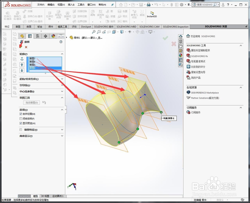Open the DisplayManager color sphere tab

[x=53, y=36]
